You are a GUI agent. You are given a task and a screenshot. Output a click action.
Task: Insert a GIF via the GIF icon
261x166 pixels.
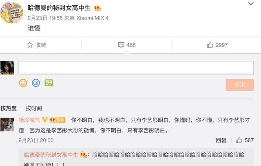coord(36,83)
